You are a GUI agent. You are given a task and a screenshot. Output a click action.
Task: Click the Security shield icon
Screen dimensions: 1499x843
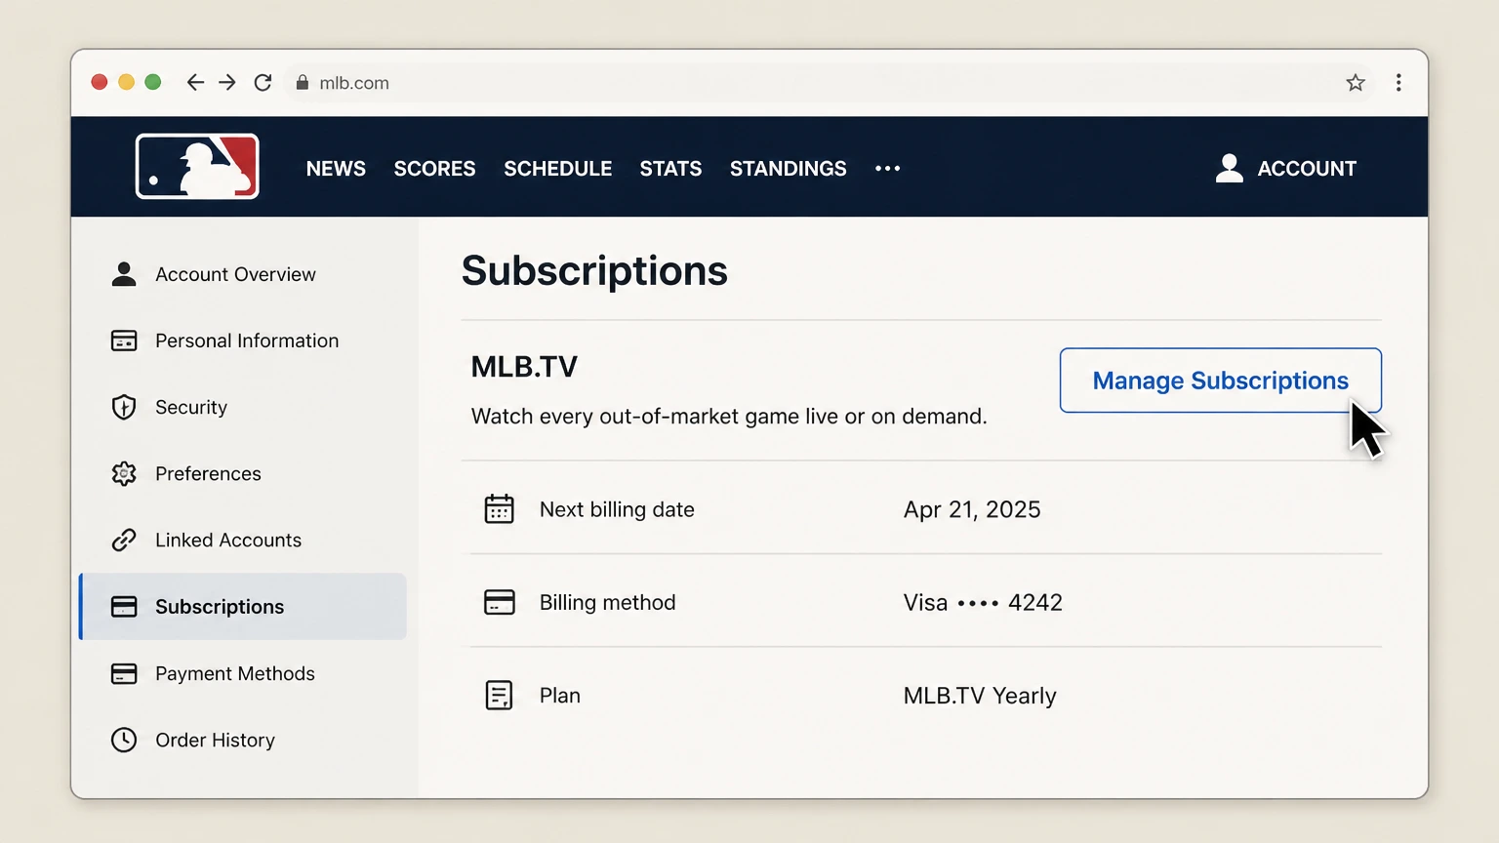pos(124,407)
